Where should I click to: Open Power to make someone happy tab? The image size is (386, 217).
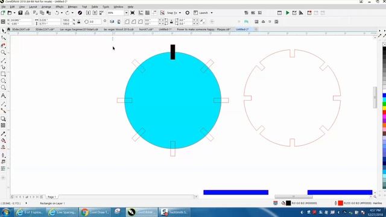204,30
